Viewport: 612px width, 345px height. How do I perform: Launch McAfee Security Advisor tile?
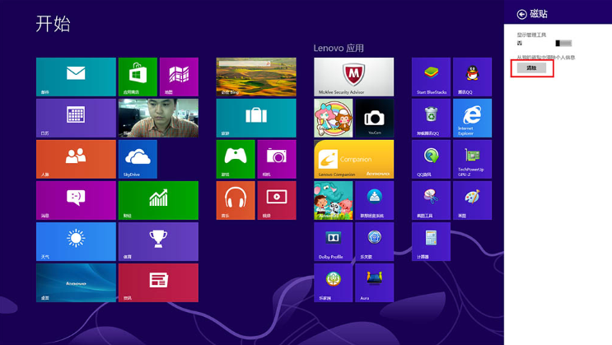coord(353,77)
